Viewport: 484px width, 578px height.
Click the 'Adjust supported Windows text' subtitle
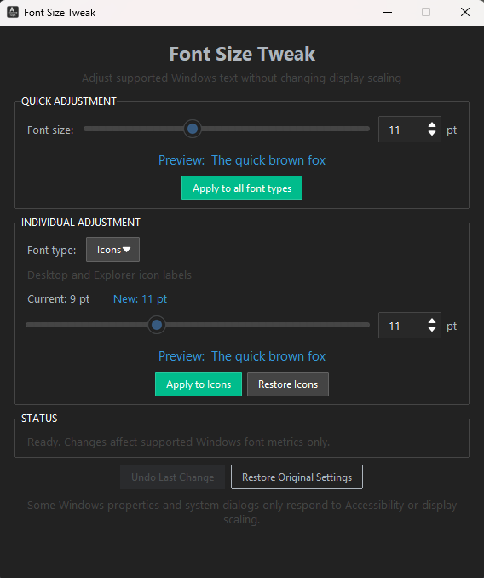click(242, 78)
